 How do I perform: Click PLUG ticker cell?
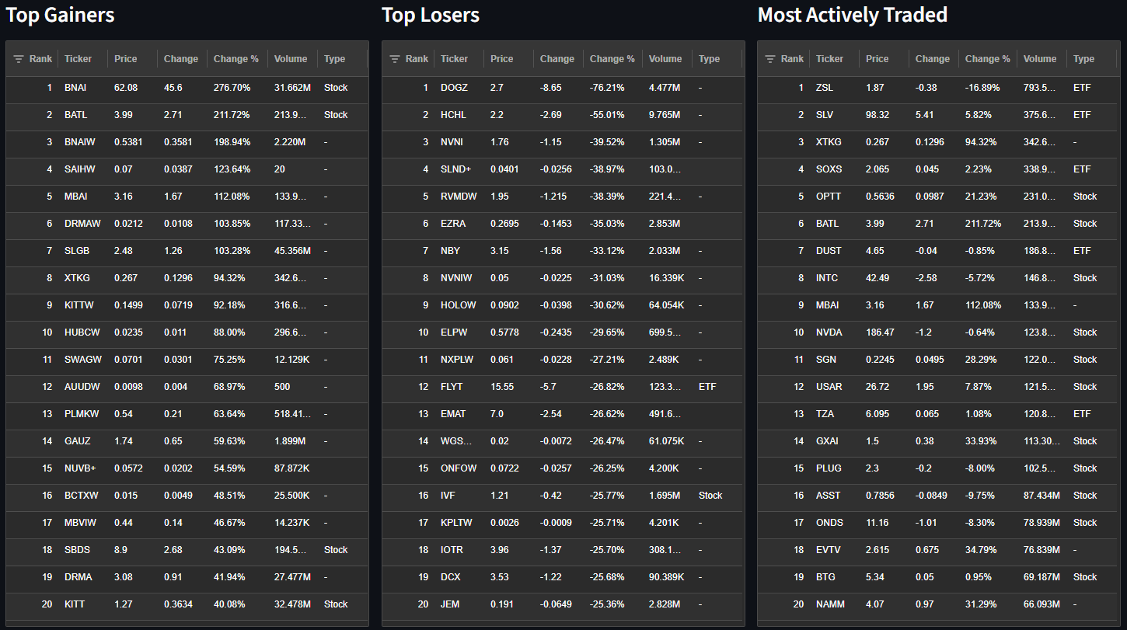(x=829, y=468)
